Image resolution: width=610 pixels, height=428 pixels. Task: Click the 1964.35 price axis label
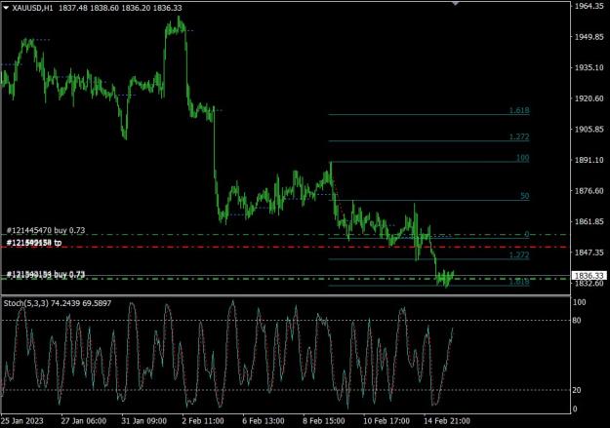point(589,6)
